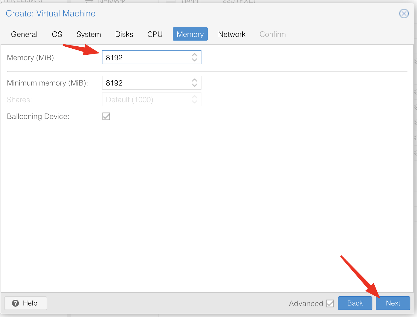Toggle the Ballooning Device checkbox
The height and width of the screenshot is (317, 417).
click(x=106, y=116)
